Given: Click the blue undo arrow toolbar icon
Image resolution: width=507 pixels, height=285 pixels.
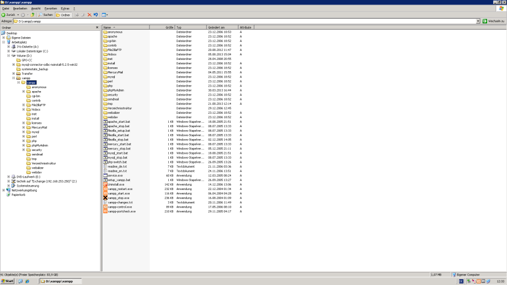Looking at the screenshot, I should pyautogui.click(x=96, y=15).
